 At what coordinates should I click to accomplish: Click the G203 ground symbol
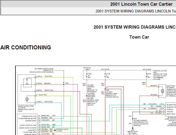click(x=133, y=128)
